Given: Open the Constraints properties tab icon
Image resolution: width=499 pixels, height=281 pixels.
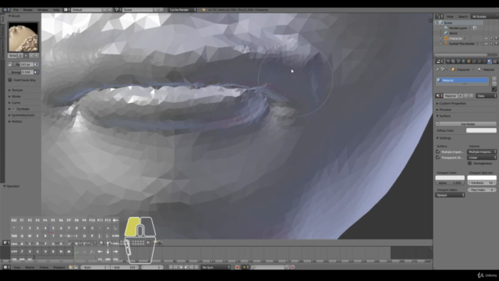Looking at the screenshot, I should [x=474, y=62].
